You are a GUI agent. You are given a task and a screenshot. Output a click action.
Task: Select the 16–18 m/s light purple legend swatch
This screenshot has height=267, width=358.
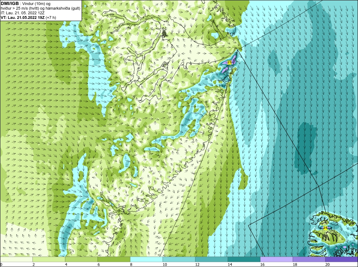point(276,259)
